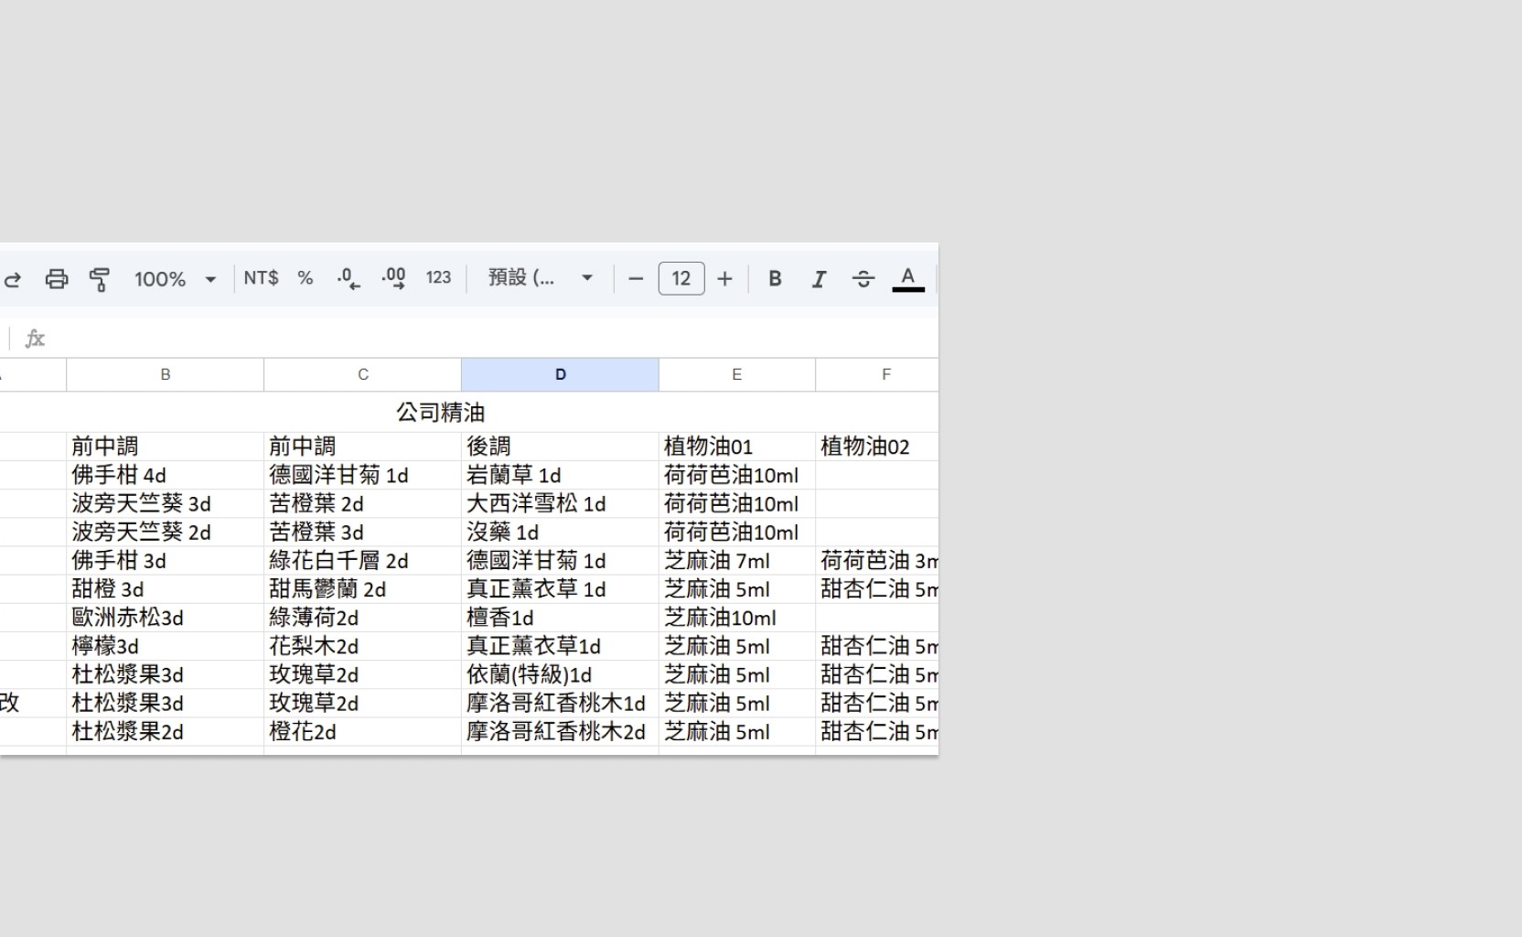Click cell 綠花白千層 2d
The width and height of the screenshot is (1522, 937).
pyautogui.click(x=363, y=560)
